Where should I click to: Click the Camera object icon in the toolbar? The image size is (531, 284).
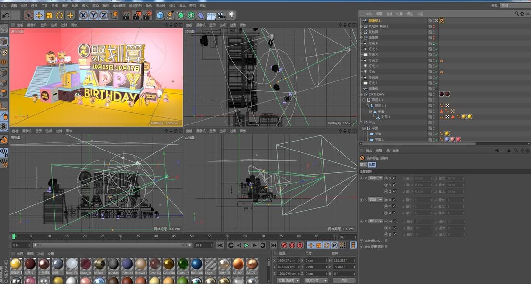[222, 15]
